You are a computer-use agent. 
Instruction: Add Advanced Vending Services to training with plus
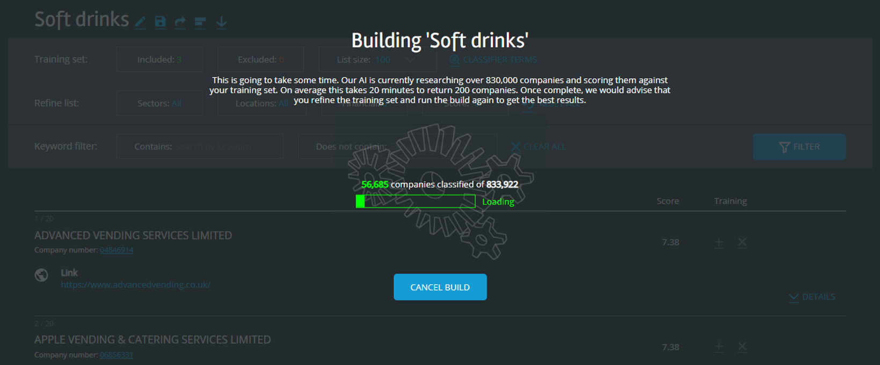(x=719, y=243)
